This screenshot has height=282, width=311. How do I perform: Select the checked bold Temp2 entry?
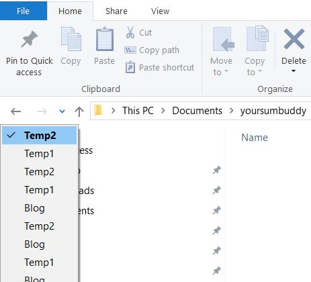tap(40, 135)
